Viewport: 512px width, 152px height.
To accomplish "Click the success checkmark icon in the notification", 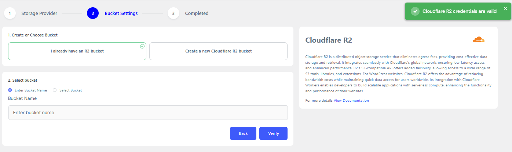I will [415, 11].
